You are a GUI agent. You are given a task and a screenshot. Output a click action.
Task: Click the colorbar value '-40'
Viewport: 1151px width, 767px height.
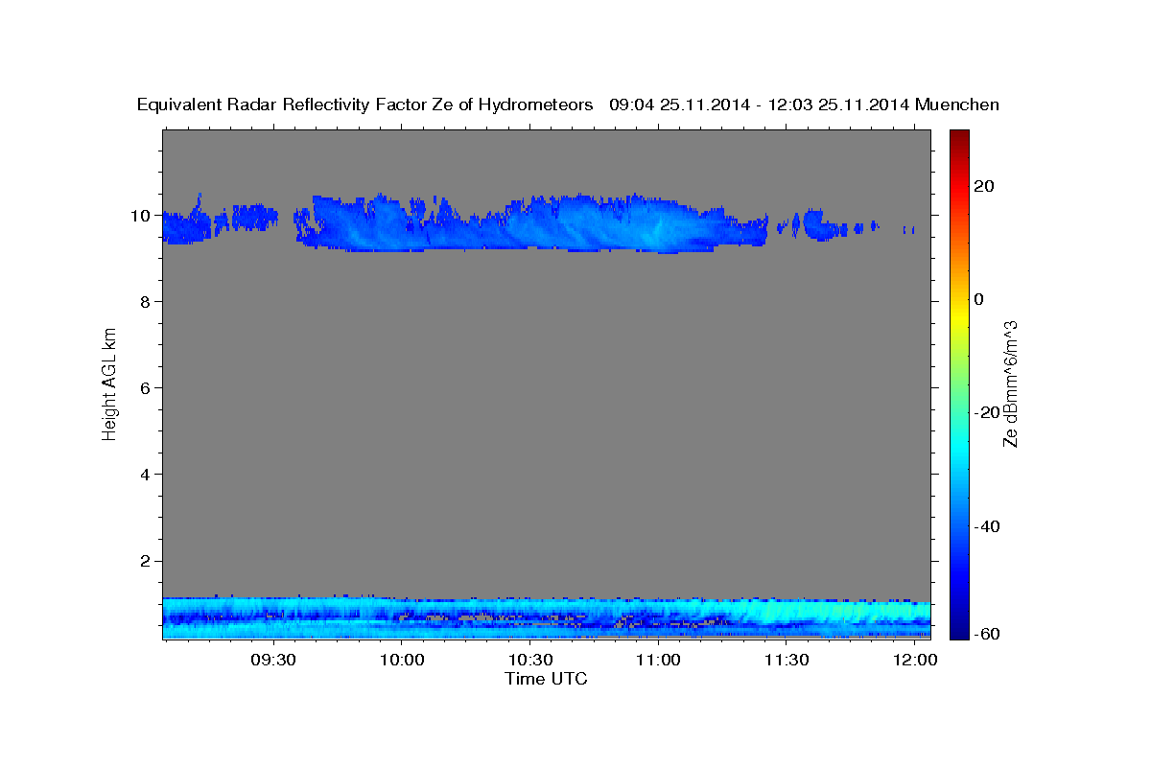986,526
